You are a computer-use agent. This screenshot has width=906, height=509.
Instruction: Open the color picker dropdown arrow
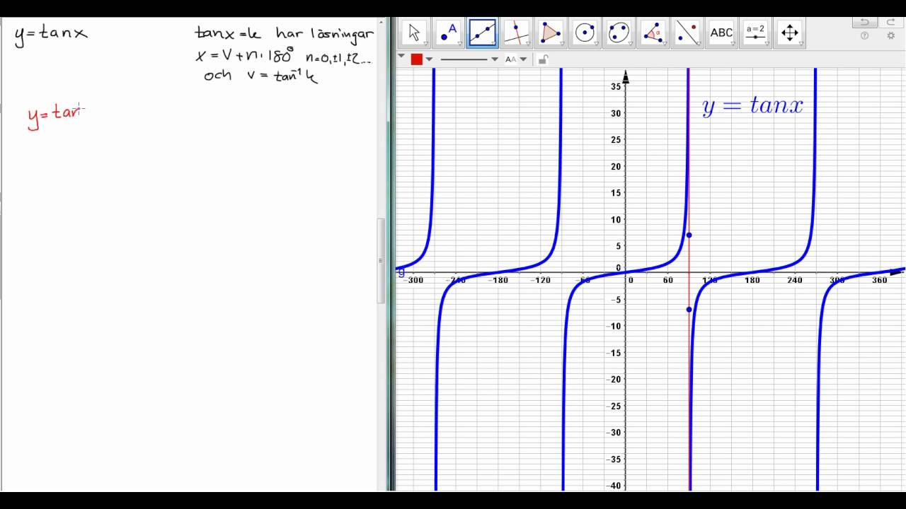tap(429, 59)
